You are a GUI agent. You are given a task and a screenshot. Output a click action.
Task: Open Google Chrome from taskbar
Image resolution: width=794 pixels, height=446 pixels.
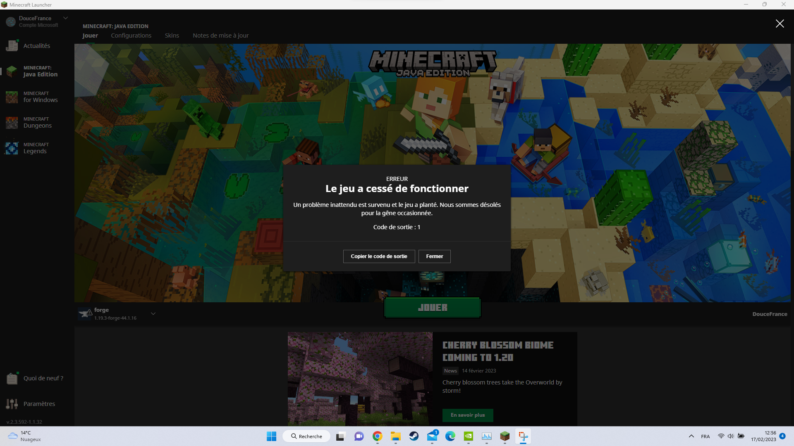pos(377,437)
